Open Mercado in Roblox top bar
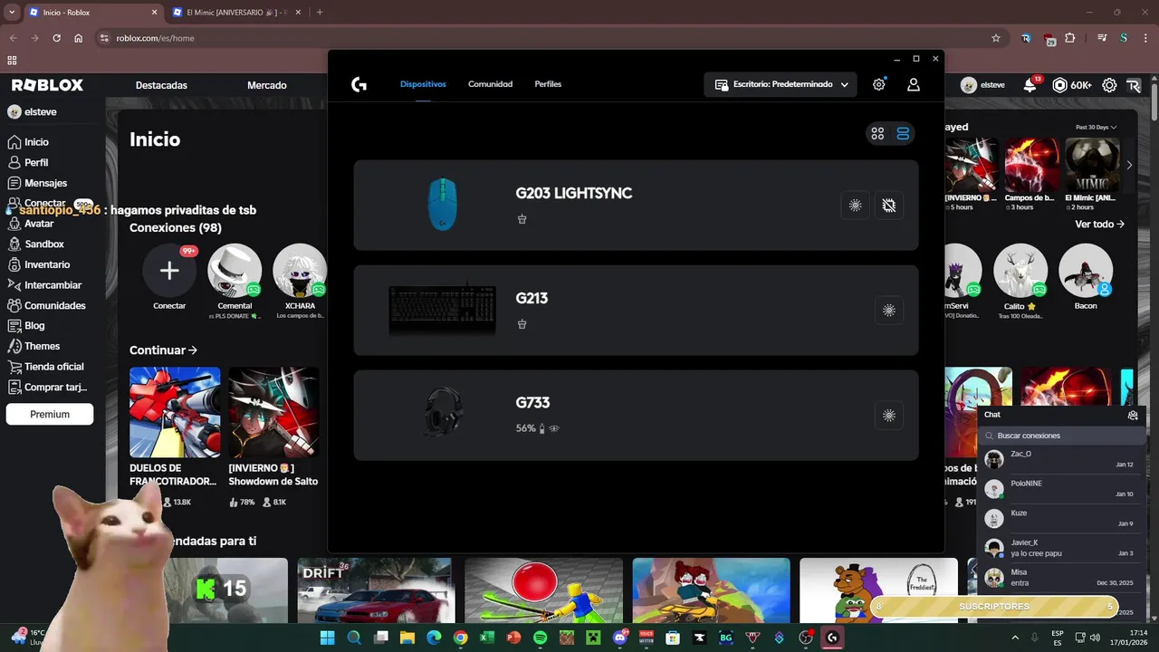1159x652 pixels. pyautogui.click(x=267, y=85)
